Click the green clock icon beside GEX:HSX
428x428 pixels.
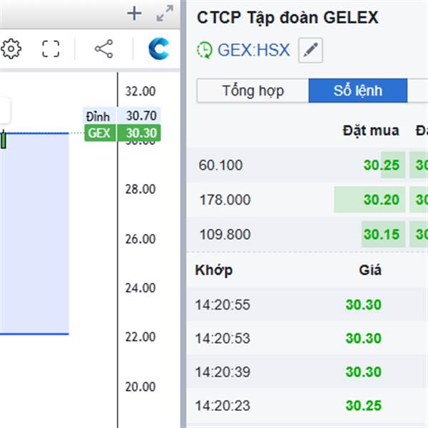tap(205, 50)
